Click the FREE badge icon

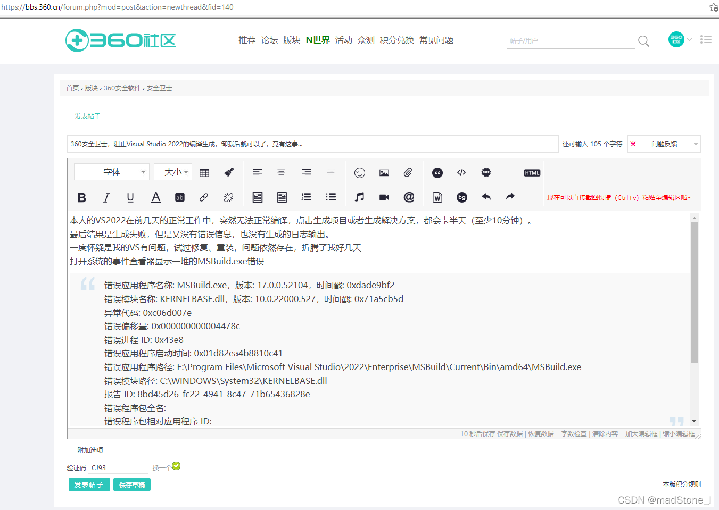tap(486, 172)
